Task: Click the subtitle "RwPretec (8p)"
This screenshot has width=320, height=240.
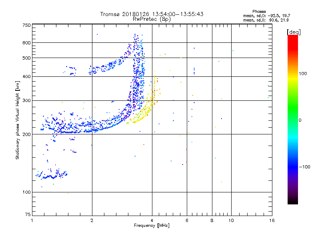Action: [152, 19]
